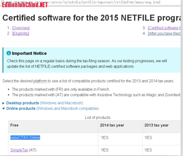Click the 2014 YES cell for easyCTAX Online
The width and height of the screenshot is (183, 156).
(120, 139)
